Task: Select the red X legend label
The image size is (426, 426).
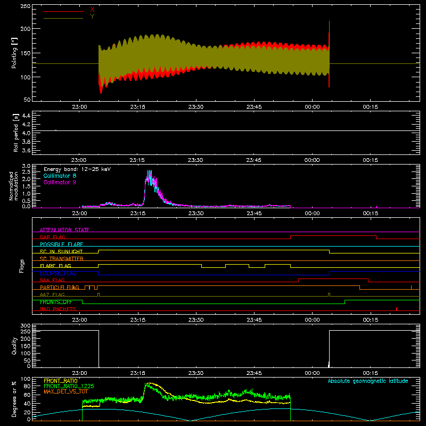Action: point(92,10)
